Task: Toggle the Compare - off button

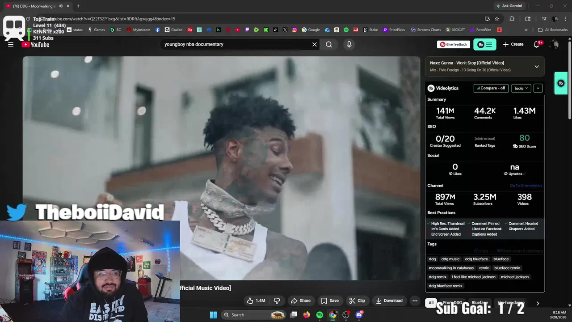Action: (491, 88)
